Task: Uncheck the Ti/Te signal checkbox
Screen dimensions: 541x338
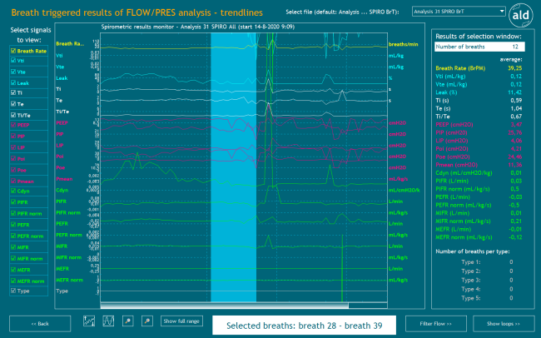Action: pyautogui.click(x=13, y=113)
